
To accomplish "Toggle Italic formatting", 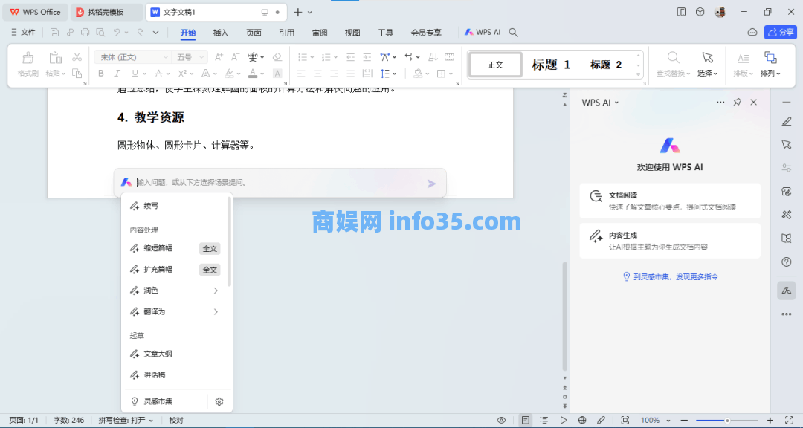I will (117, 74).
